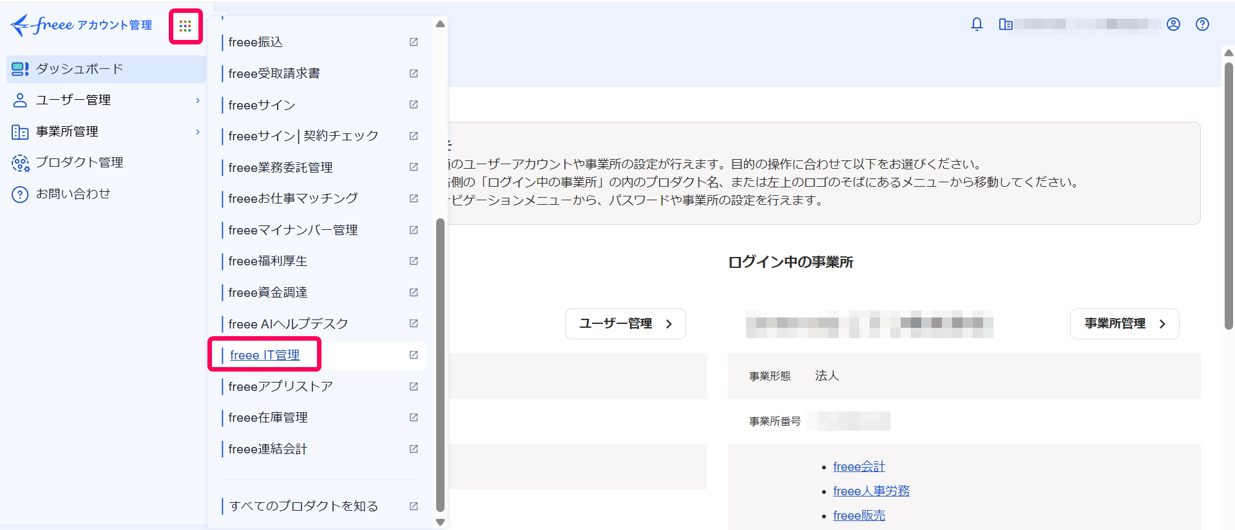Select ダッシュボード in the sidebar
1235x530 pixels.
(x=106, y=69)
